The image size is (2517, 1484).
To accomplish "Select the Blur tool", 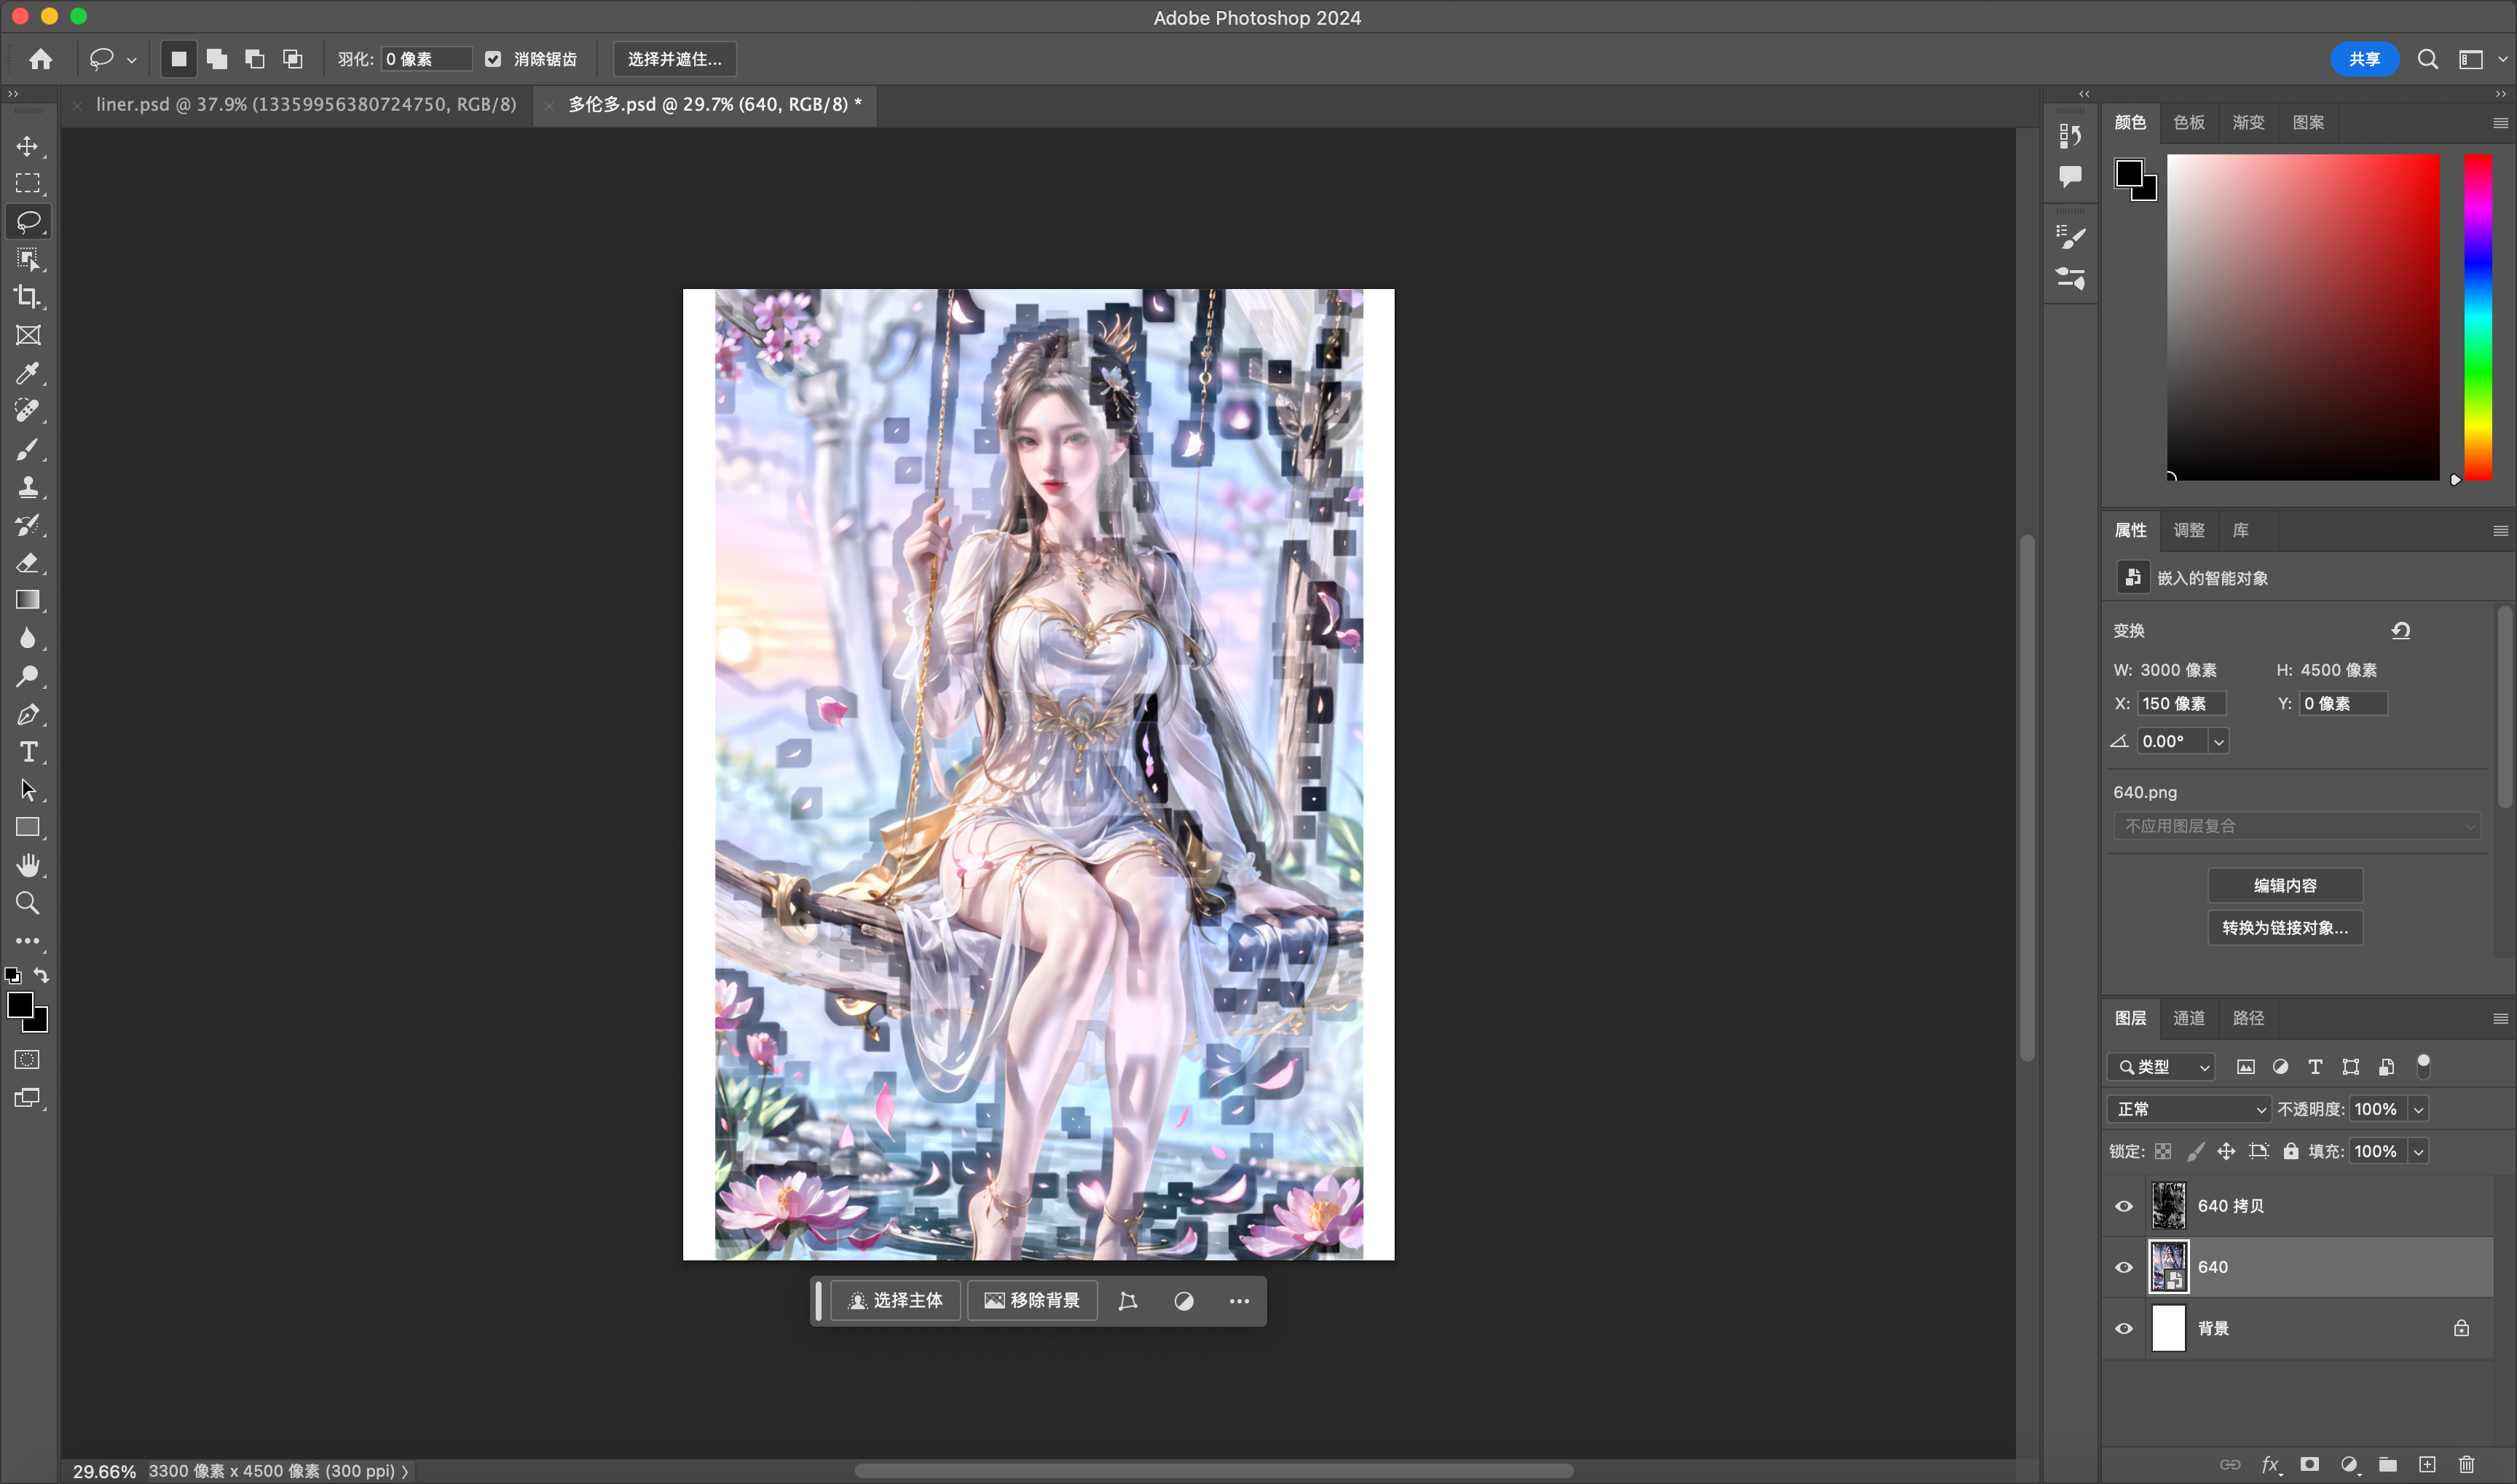I will pyautogui.click(x=28, y=638).
